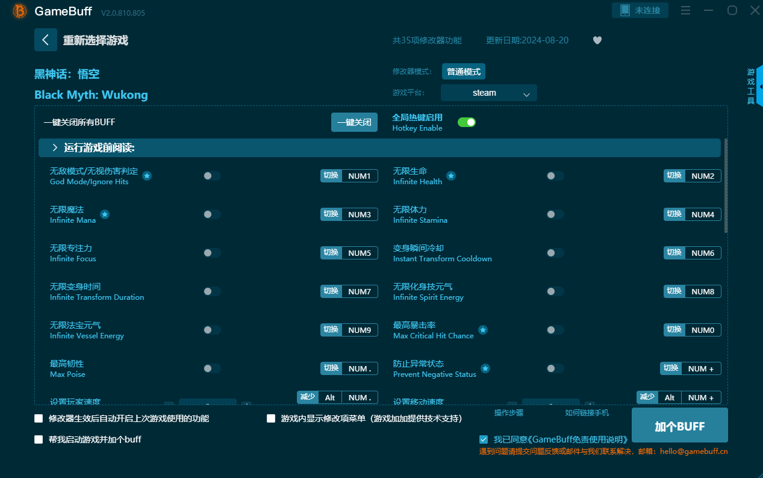Click the NUM0 hotkey field
763x478 pixels.
click(703, 330)
